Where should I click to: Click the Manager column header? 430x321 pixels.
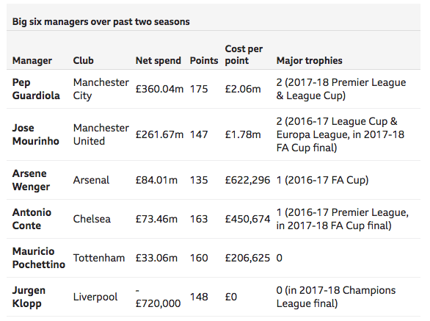[x=32, y=61]
